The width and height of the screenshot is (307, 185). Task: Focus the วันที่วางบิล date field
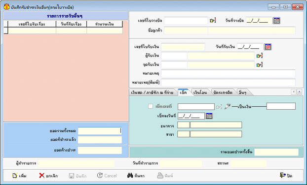tap(259, 21)
